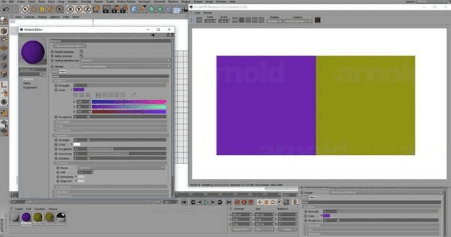Click the blue Cube primitive icon

pos(134,9)
